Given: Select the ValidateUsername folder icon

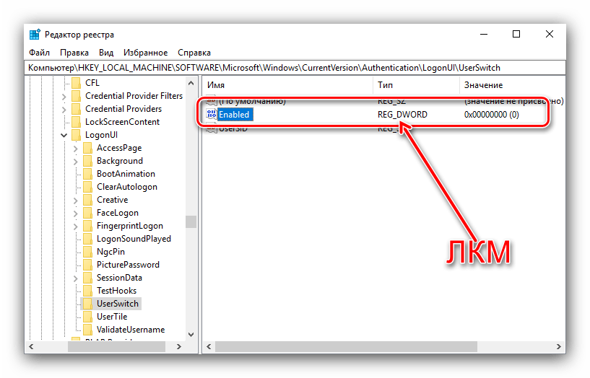Looking at the screenshot, I should pos(87,329).
